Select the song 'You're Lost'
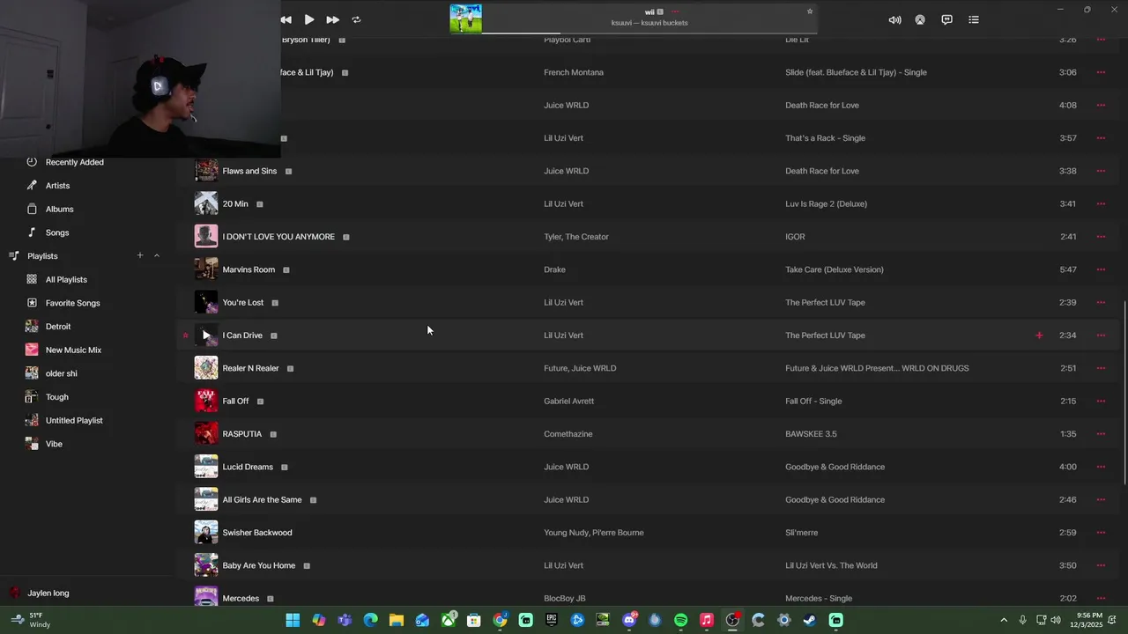The width and height of the screenshot is (1128, 634). 243,302
